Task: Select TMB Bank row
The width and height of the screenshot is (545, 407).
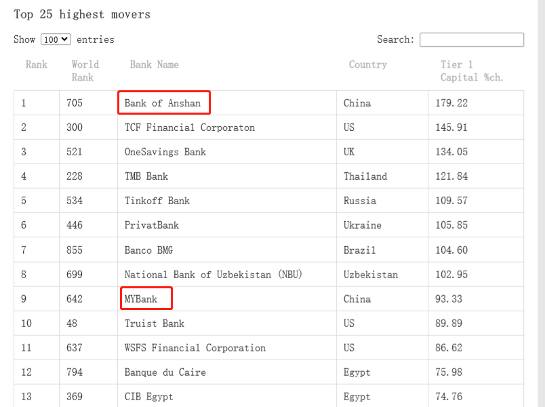Action: click(x=146, y=176)
